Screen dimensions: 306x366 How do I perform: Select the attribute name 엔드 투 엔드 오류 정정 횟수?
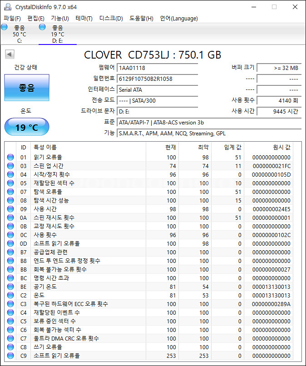(67, 261)
